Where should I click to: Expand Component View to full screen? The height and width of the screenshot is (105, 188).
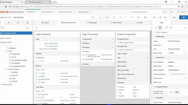36,28
